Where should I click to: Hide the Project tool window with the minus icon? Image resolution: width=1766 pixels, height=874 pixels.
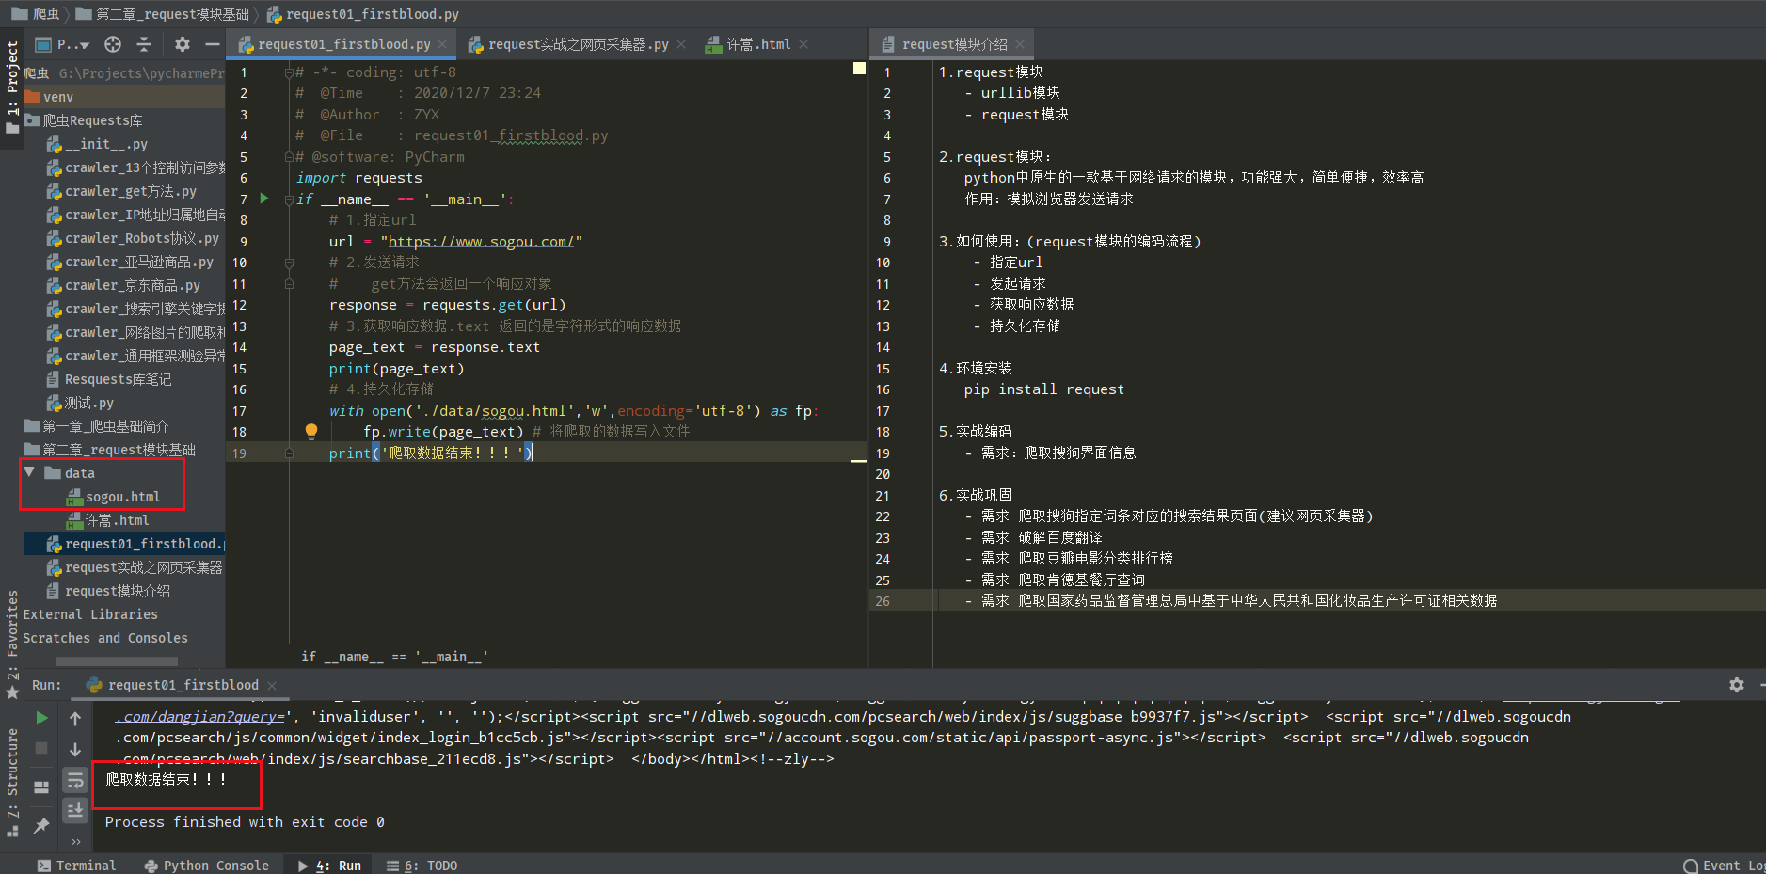[213, 44]
